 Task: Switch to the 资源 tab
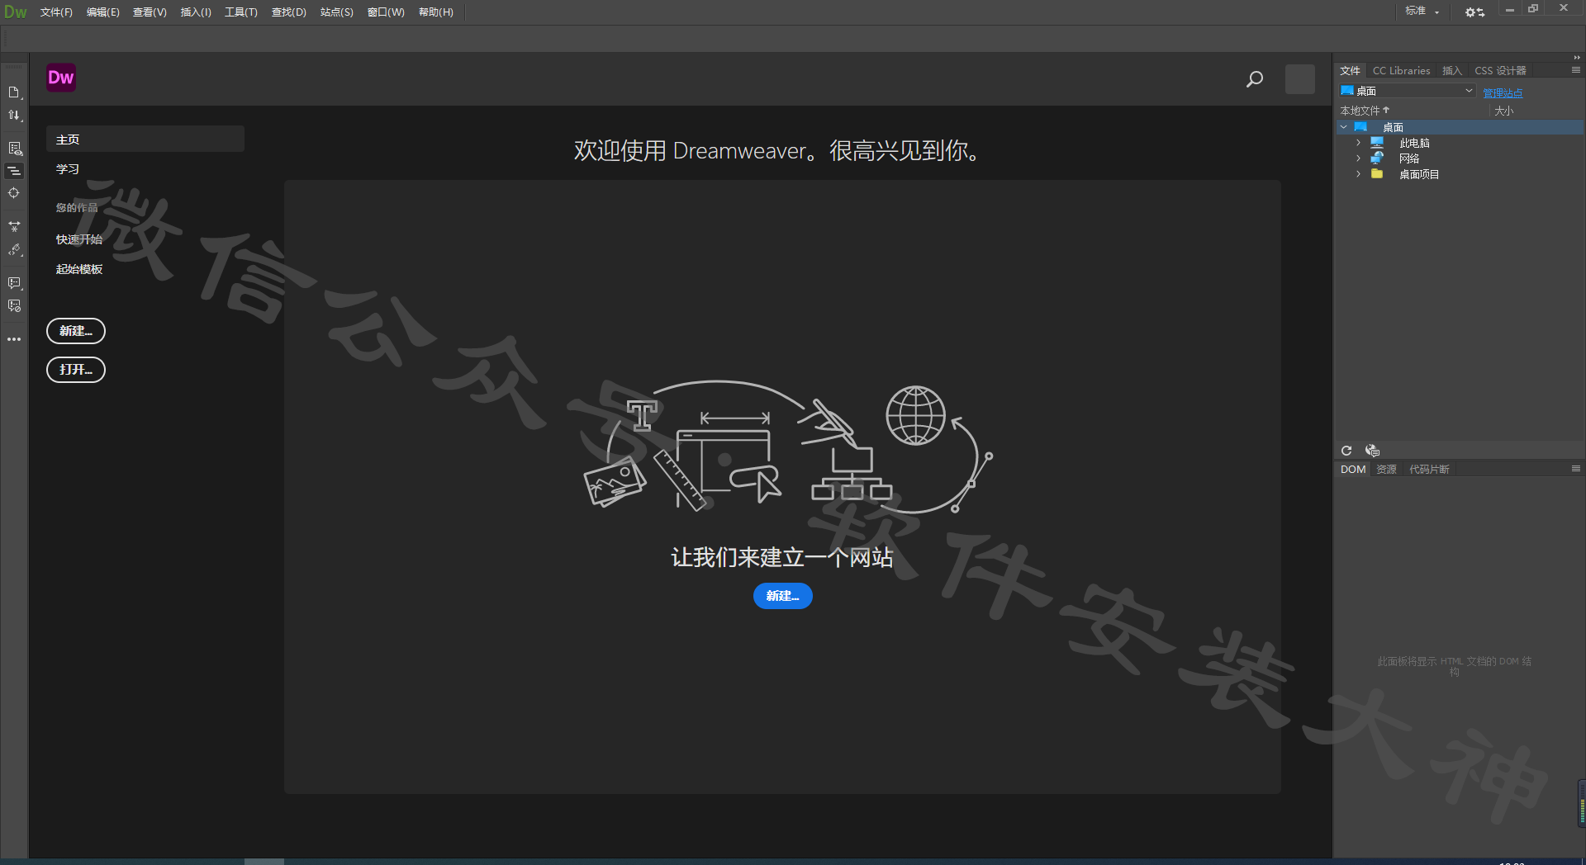coord(1386,470)
